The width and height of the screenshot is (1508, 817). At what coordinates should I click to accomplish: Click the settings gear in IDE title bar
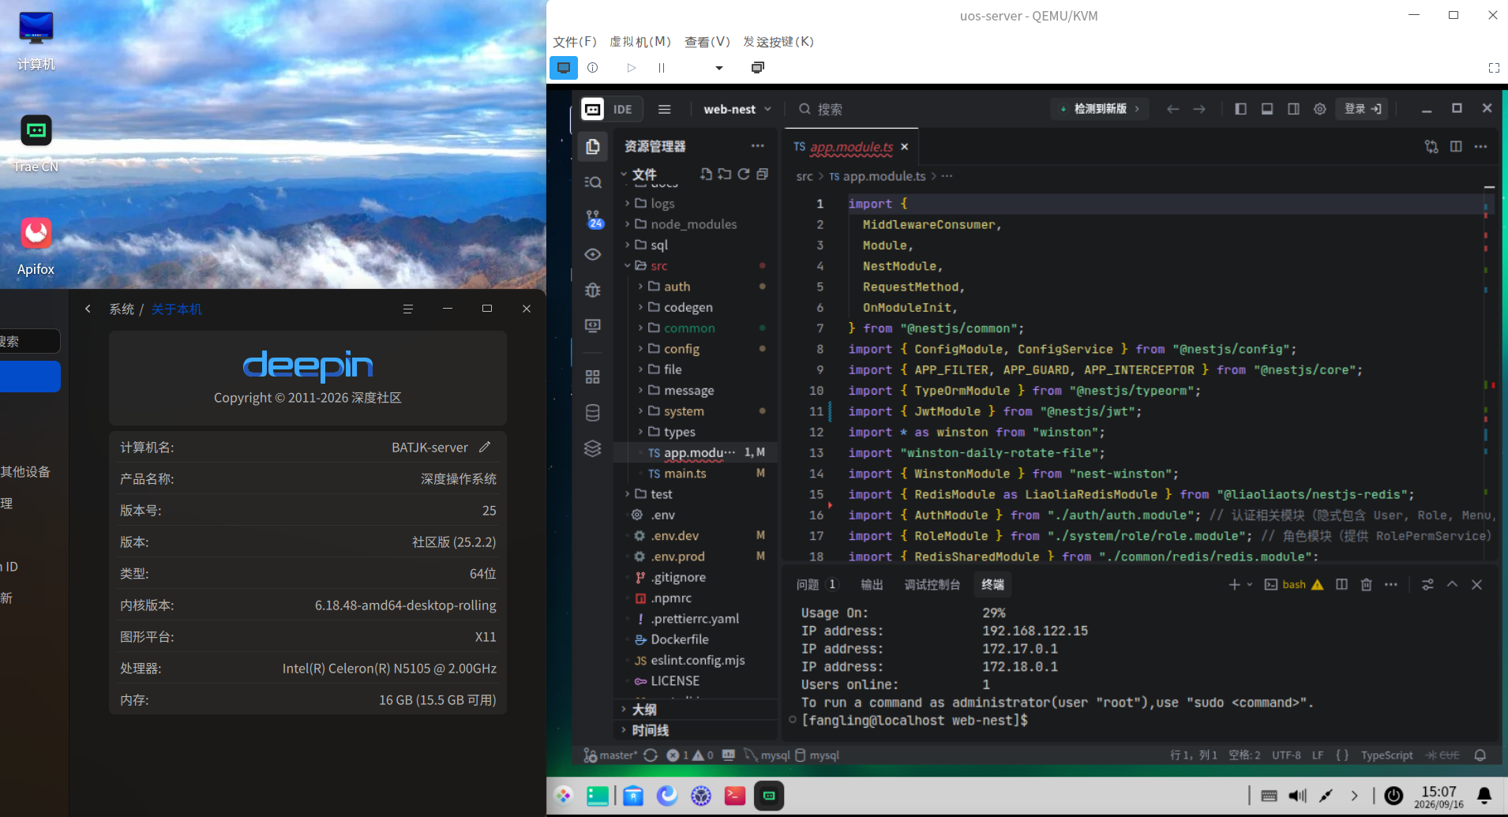[x=1319, y=109]
